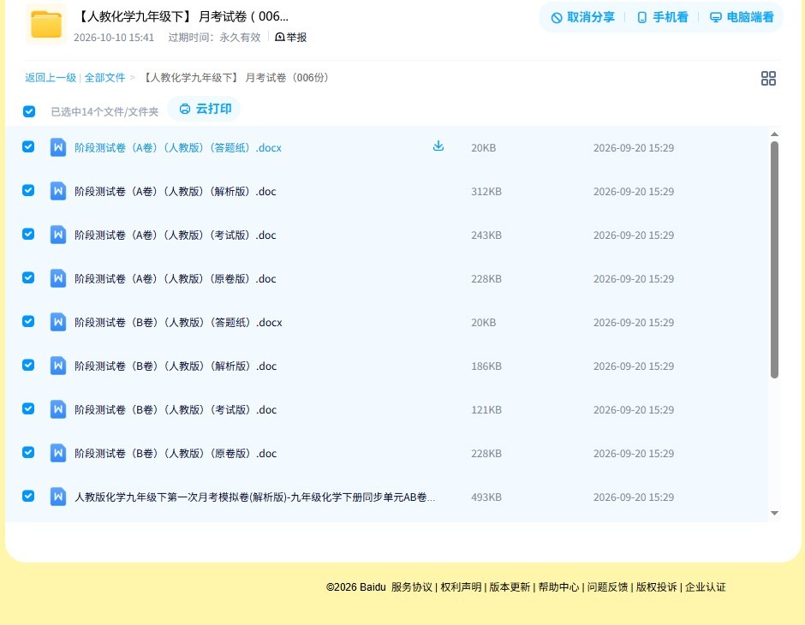805x625 pixels.
Task: Open 版本更新 footer link
Action: tap(510, 587)
